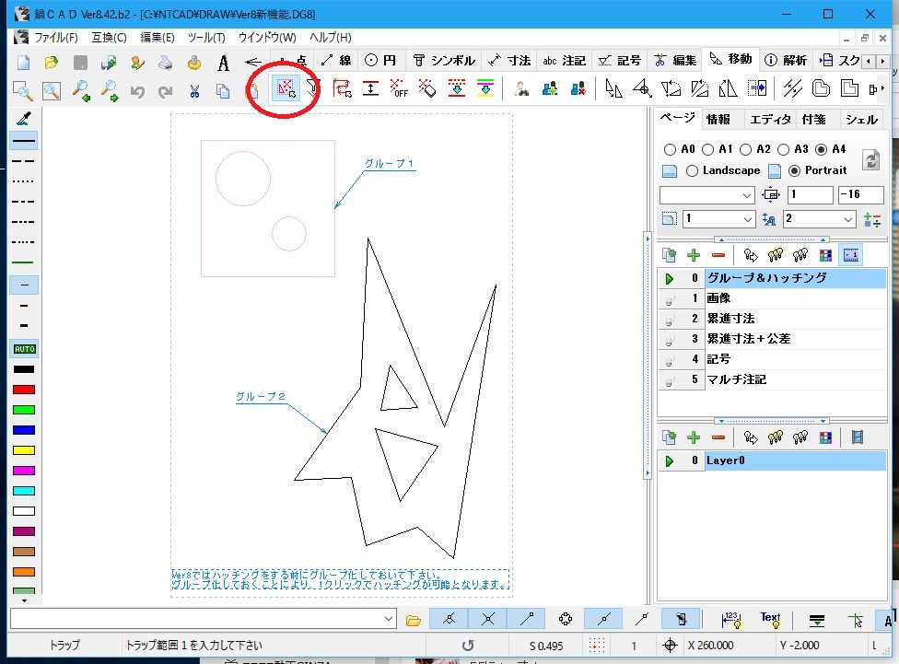Open the command input dropdown arrow
899x664 pixels.
pyautogui.click(x=388, y=619)
